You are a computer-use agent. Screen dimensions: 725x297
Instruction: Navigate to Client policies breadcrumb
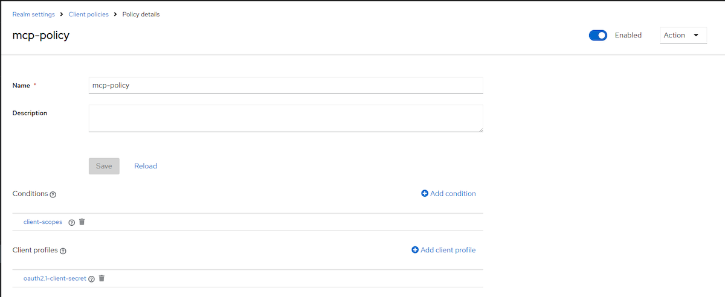[88, 14]
